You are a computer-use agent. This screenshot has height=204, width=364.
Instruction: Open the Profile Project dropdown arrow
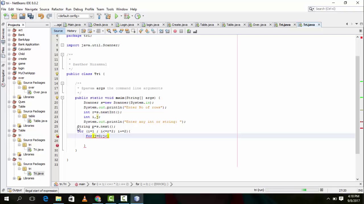point(143,16)
